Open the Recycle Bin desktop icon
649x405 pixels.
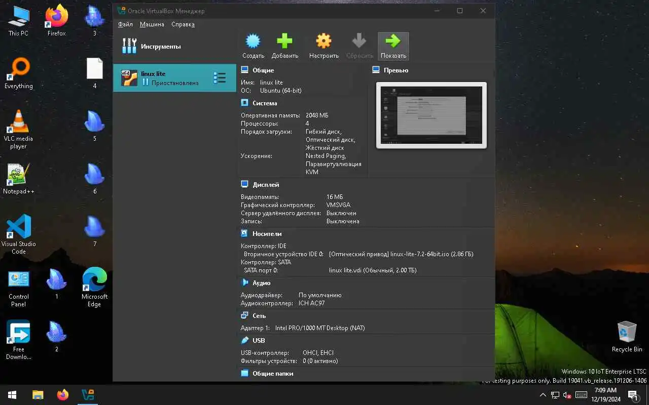click(627, 337)
